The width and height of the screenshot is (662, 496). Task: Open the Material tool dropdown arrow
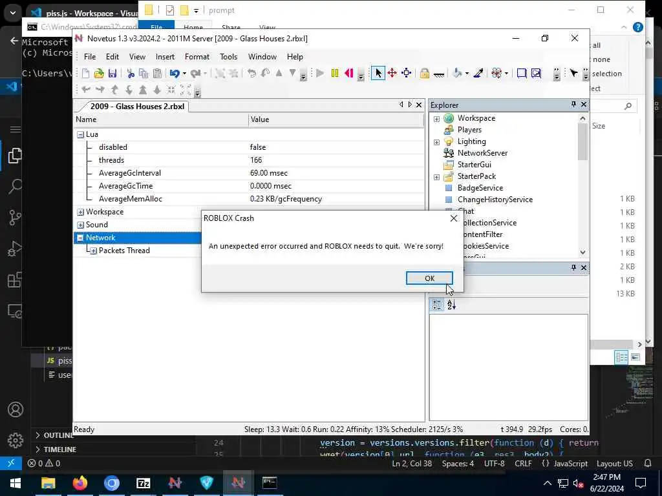coord(467,74)
